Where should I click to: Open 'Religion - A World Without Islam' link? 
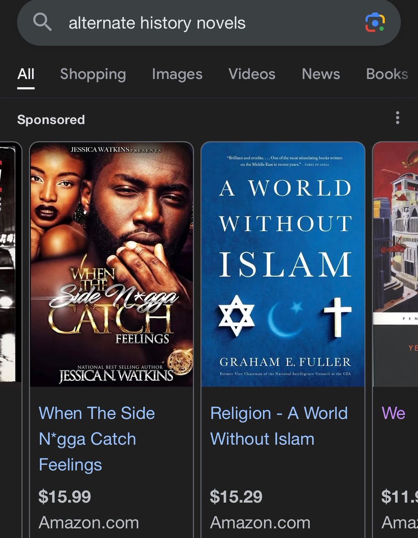click(x=279, y=426)
